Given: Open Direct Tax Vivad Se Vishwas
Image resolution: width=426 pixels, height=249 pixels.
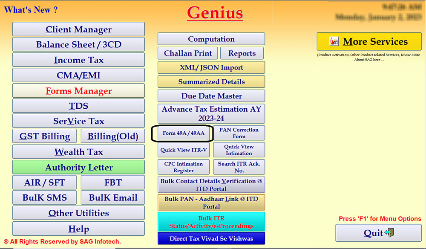Looking at the screenshot, I should [x=211, y=239].
